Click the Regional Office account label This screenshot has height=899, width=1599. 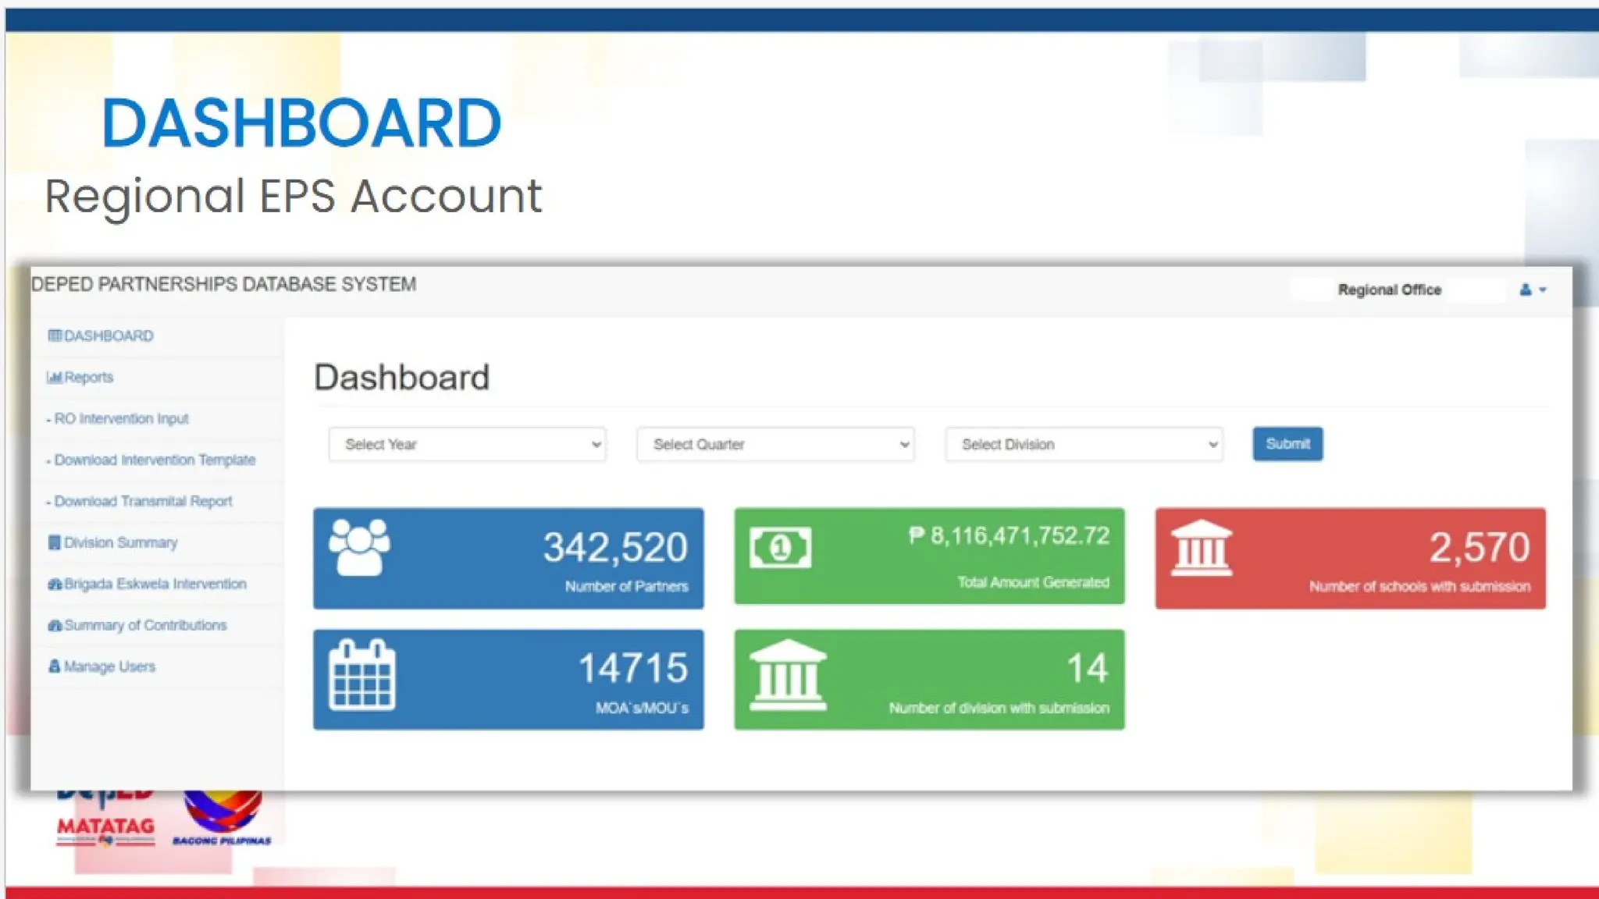tap(1389, 290)
